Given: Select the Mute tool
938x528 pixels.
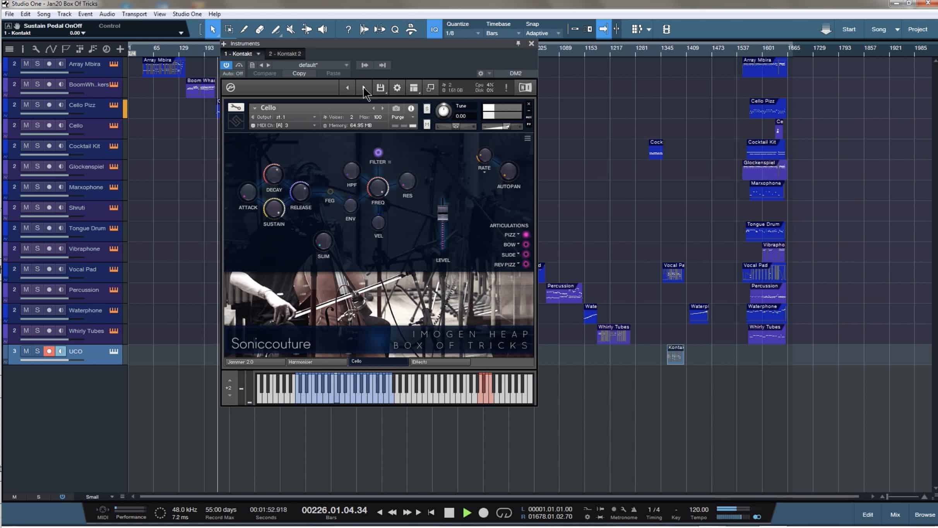Looking at the screenshot, I should pyautogui.click(x=291, y=29).
